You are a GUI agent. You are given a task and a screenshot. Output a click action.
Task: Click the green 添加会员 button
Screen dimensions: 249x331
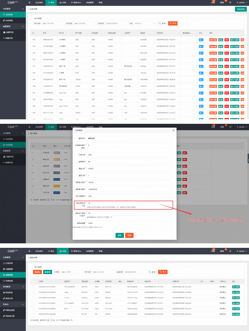point(241,9)
